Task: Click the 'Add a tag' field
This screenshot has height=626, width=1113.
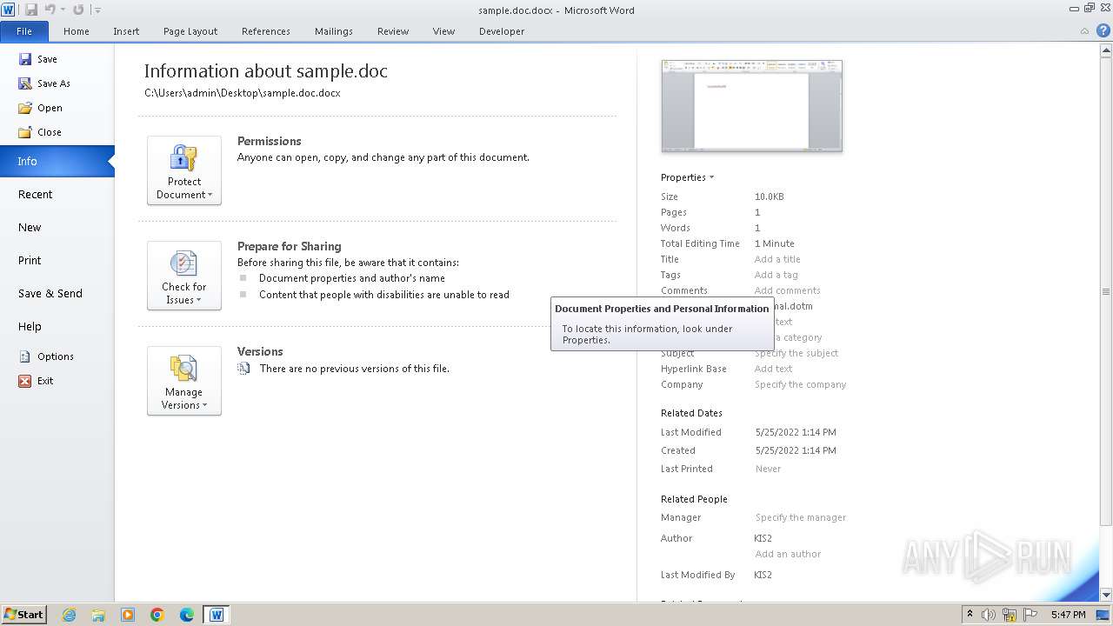Action: pos(776,275)
